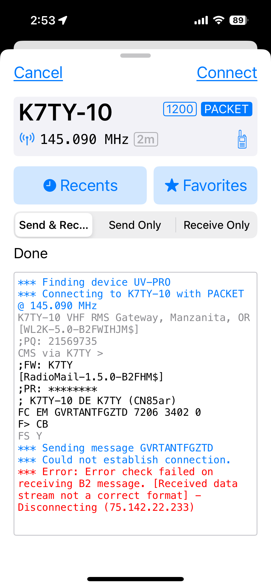Image resolution: width=271 pixels, height=588 pixels.
Task: Select the Send & Receive option
Action: coord(54,225)
